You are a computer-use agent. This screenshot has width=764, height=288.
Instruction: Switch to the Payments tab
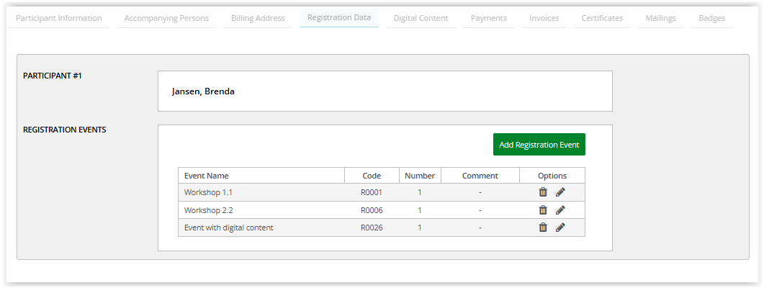(488, 18)
